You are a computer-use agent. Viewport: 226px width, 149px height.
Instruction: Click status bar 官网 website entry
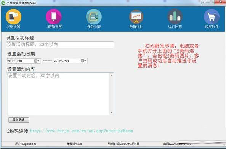click(x=179, y=144)
